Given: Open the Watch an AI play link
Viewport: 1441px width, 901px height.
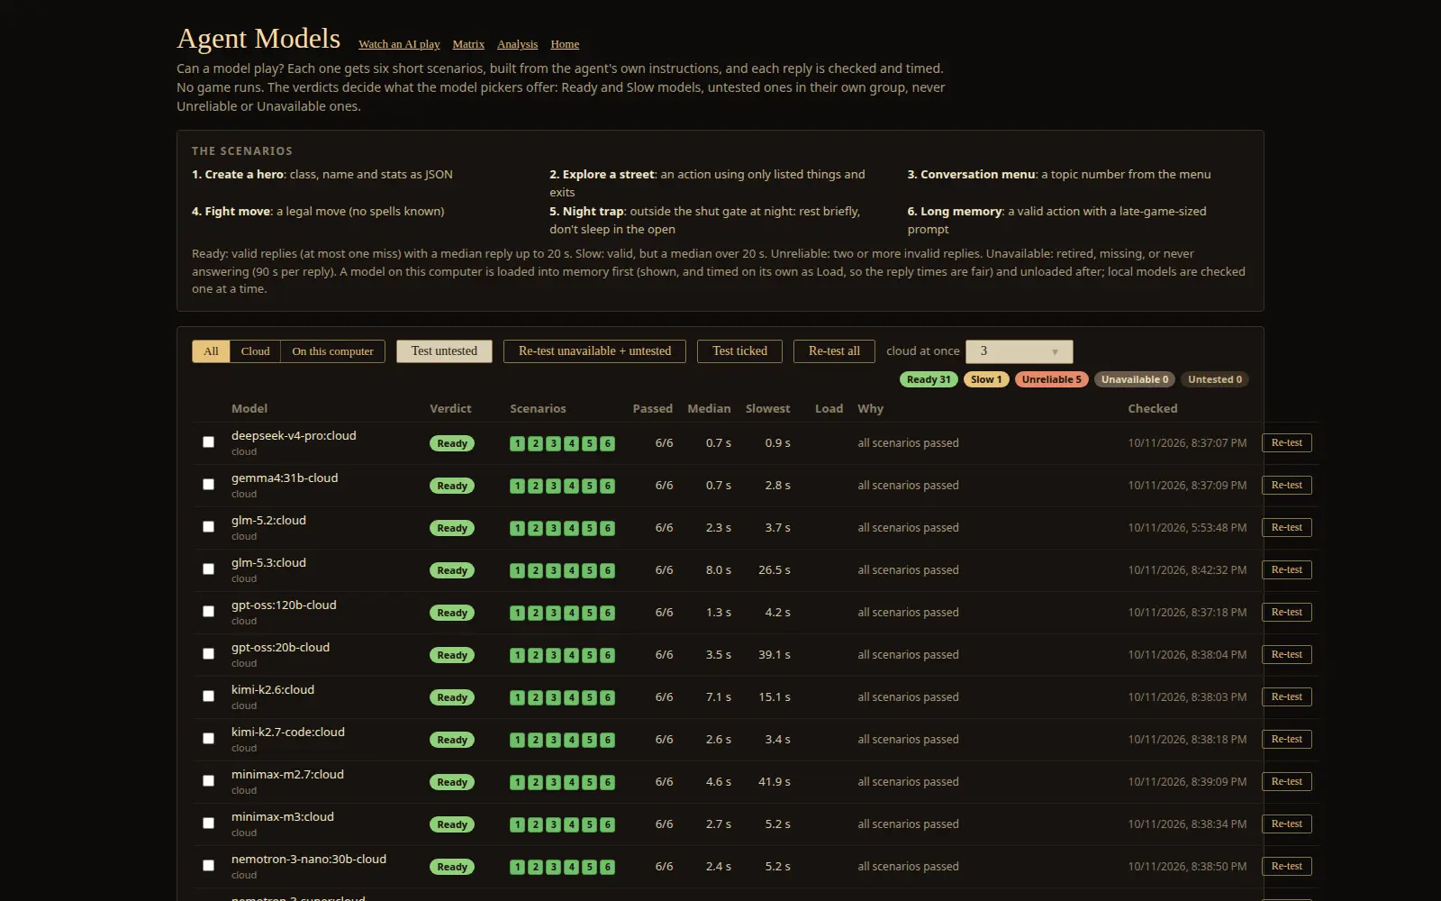Looking at the screenshot, I should [x=399, y=44].
